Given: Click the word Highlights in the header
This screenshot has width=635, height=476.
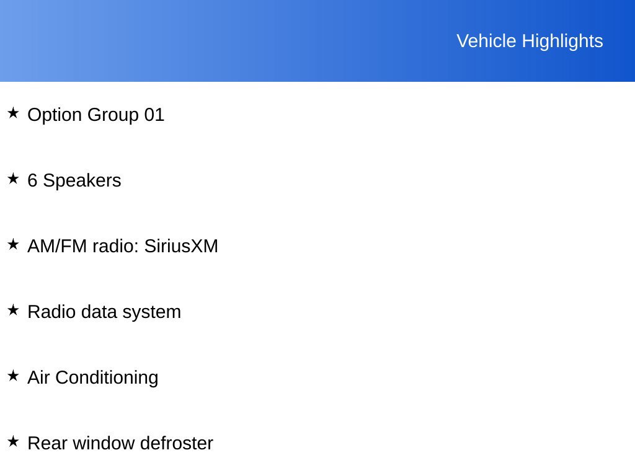Looking at the screenshot, I should click(x=562, y=42).
